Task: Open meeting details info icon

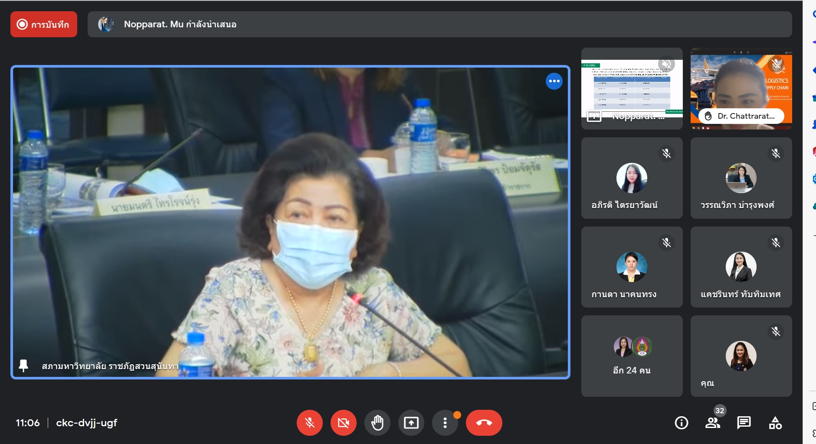Action: 681,423
